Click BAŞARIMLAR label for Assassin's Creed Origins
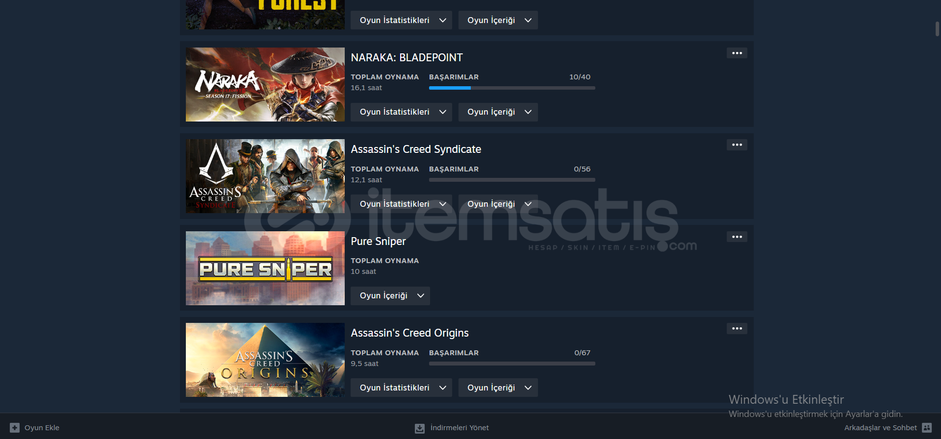The width and height of the screenshot is (941, 439). (454, 353)
